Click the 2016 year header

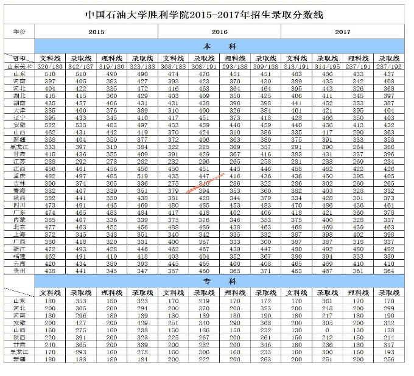[x=219, y=32]
